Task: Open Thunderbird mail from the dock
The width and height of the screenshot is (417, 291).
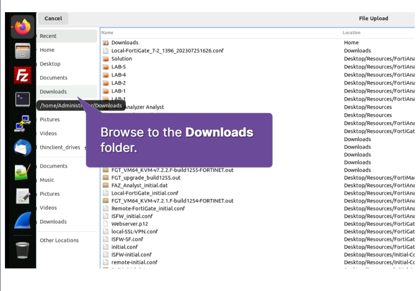Action: [23, 148]
